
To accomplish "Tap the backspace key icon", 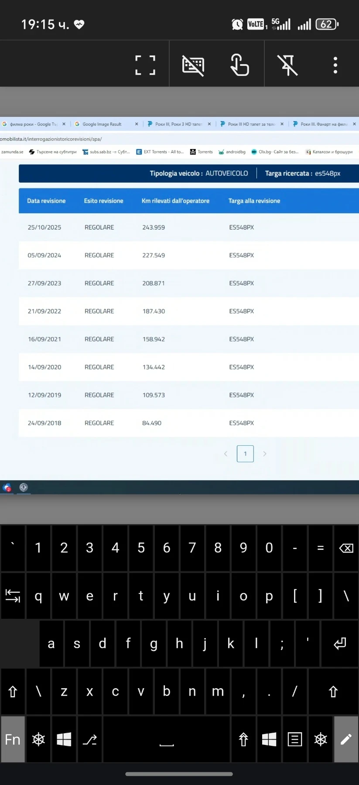I will (346, 548).
